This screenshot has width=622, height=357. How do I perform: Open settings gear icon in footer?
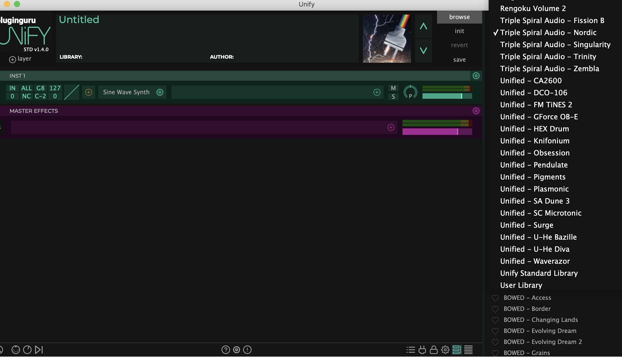[445, 349]
